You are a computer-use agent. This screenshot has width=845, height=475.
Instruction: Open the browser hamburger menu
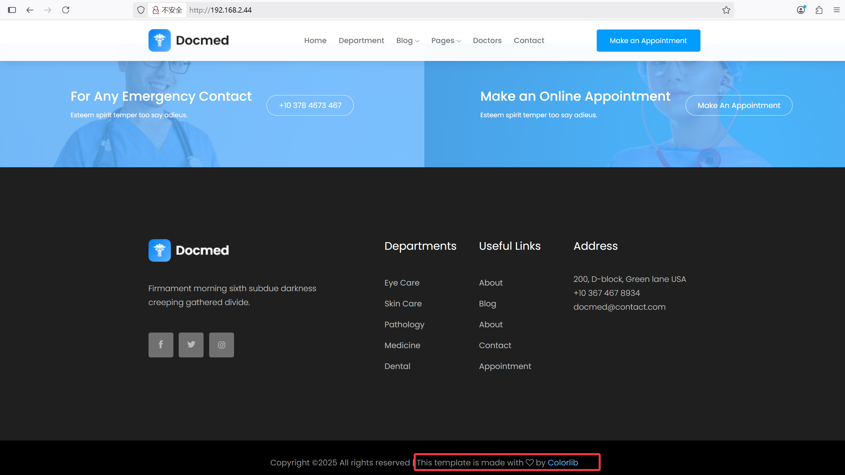pos(836,10)
